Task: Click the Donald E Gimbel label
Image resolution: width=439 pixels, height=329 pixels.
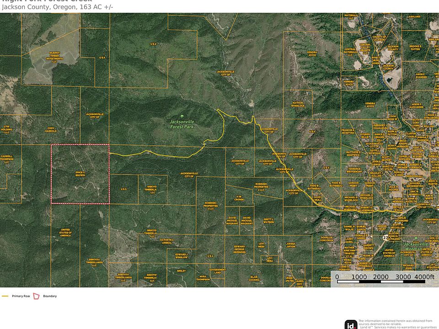Action: [361, 237]
